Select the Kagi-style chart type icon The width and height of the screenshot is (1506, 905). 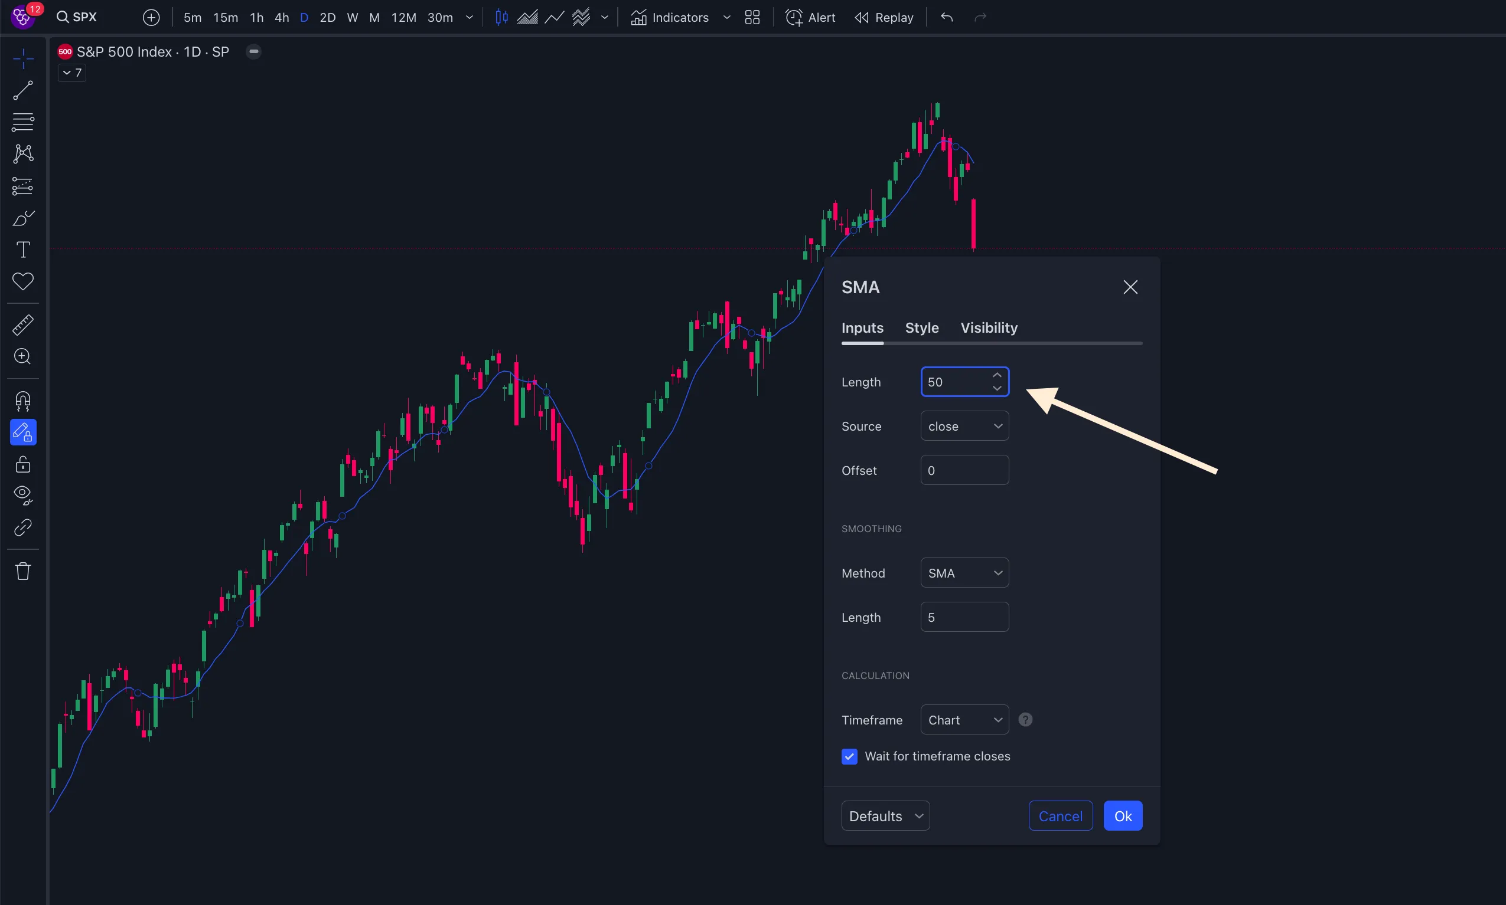[581, 18]
